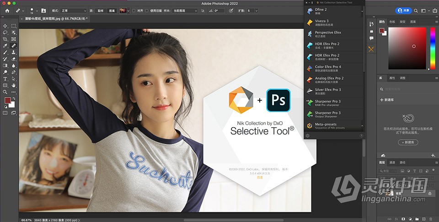The image size is (439, 222).
Task: Click the 共享 share button
Action: pos(403,11)
